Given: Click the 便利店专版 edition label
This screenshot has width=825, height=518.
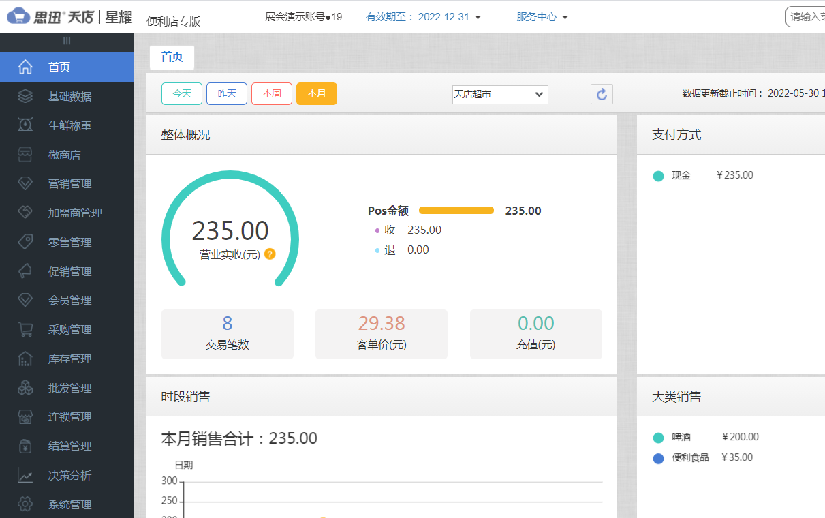Looking at the screenshot, I should 174,21.
